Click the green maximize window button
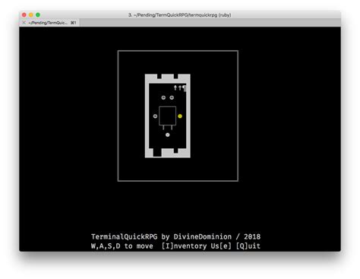The height and width of the screenshot is (279, 360). coord(38,15)
